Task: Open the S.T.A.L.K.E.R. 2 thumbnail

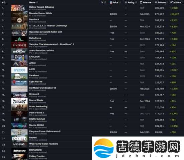Action: [x=19, y=26]
